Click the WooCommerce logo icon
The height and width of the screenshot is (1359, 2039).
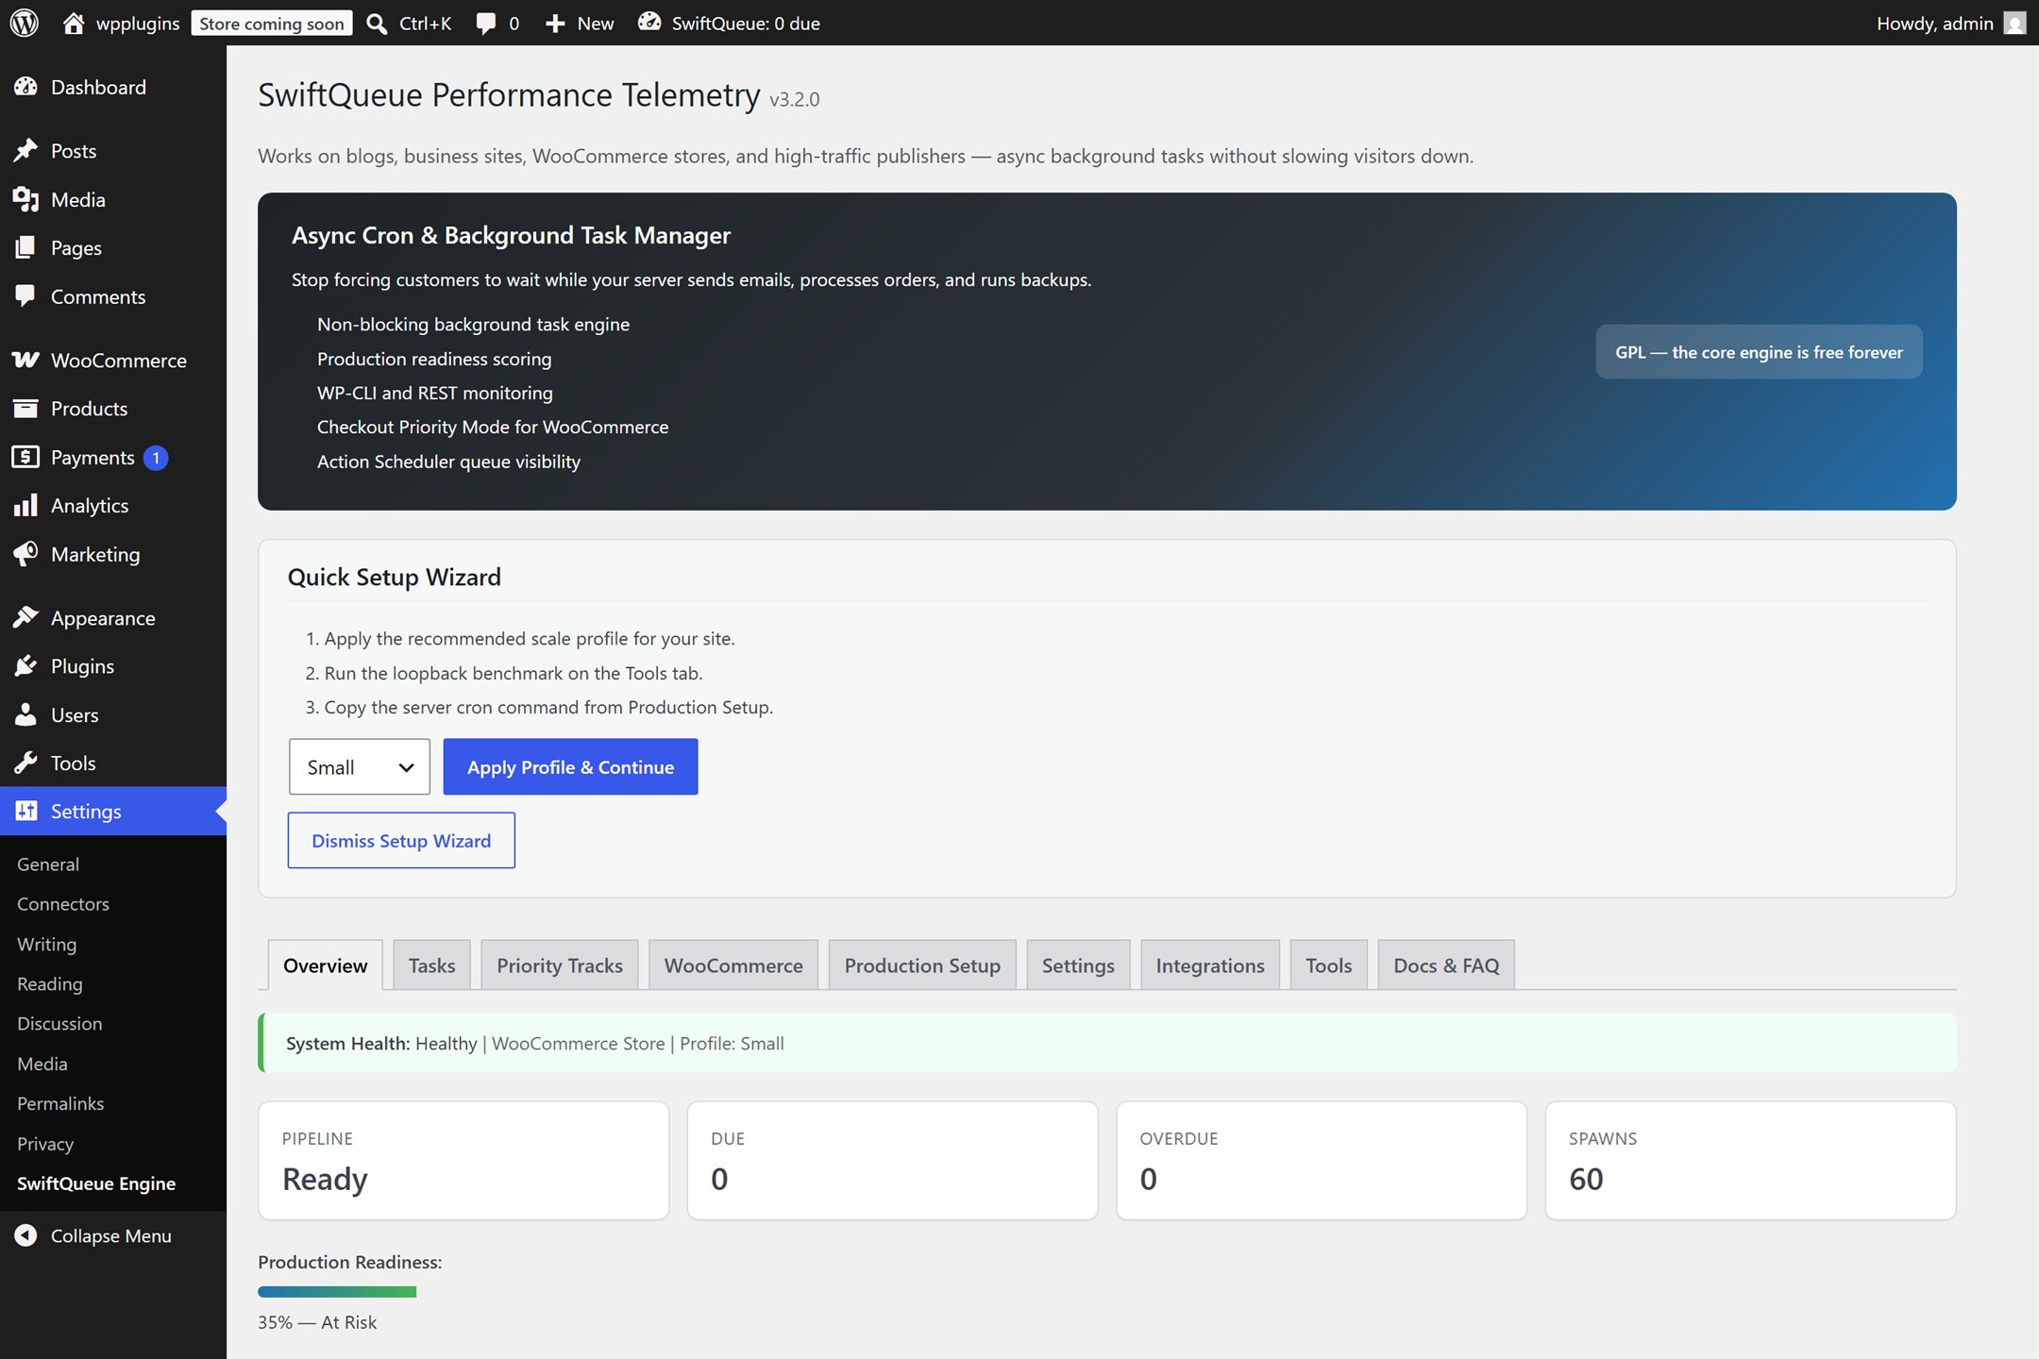(x=26, y=360)
